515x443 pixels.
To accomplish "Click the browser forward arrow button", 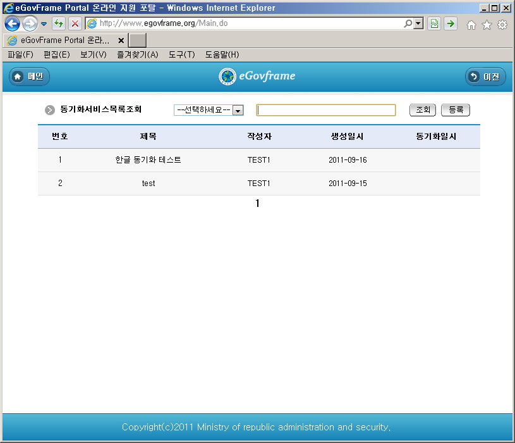I will 29,24.
